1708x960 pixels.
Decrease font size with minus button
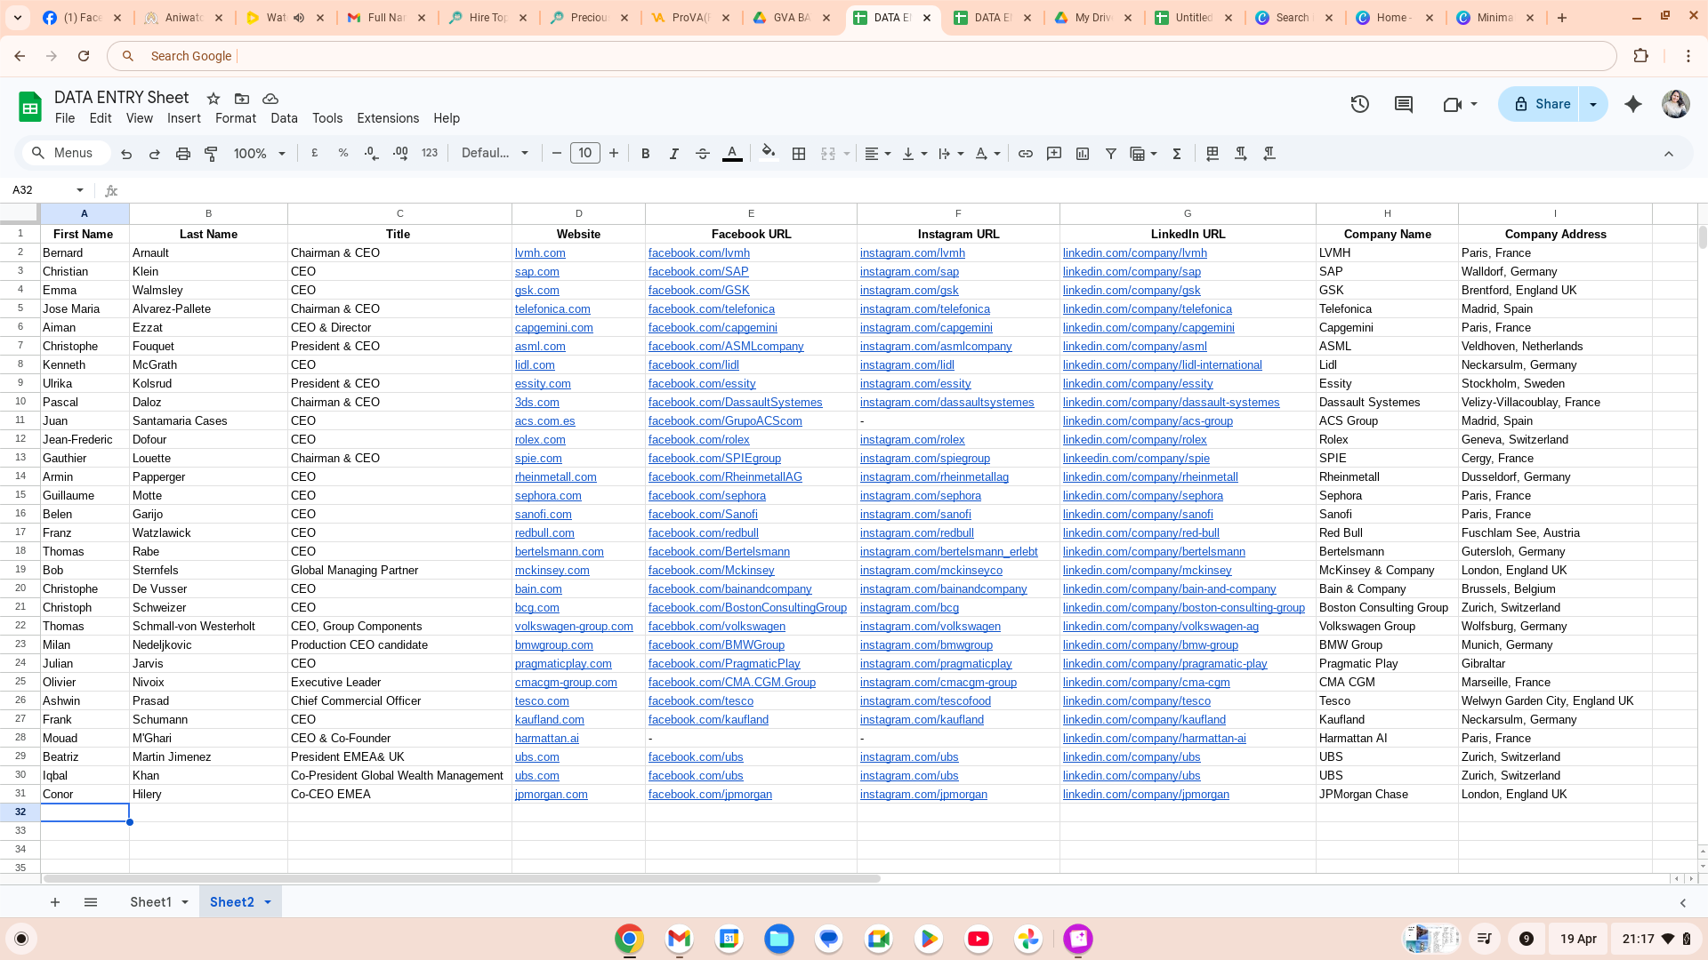pos(557,153)
